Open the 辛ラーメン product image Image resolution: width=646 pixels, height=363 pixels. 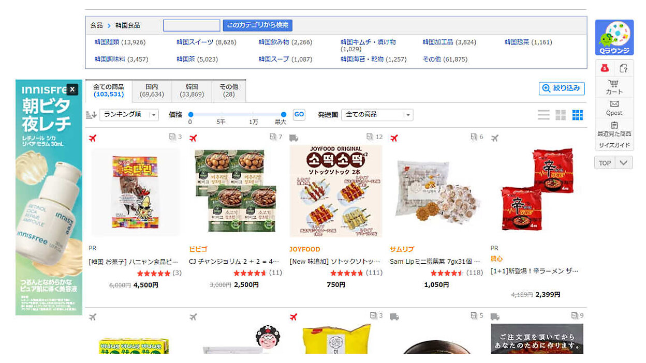(537, 191)
